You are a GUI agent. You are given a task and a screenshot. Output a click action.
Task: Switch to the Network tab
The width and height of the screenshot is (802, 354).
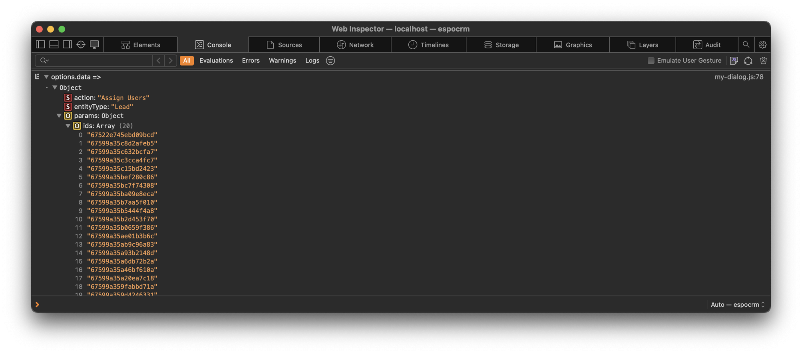[x=355, y=45]
